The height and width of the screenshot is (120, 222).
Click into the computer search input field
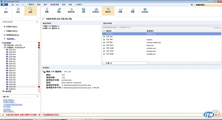18,22
